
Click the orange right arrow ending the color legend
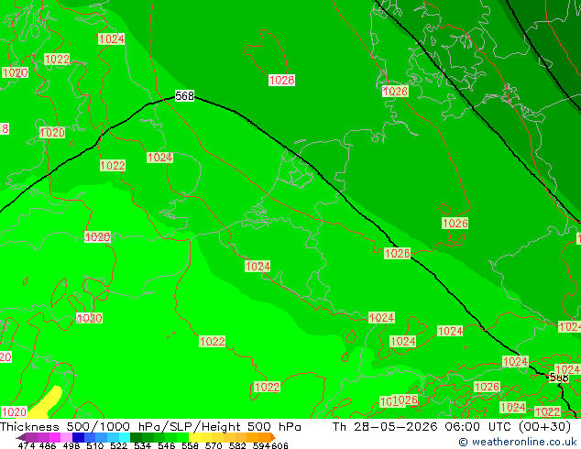point(273,437)
